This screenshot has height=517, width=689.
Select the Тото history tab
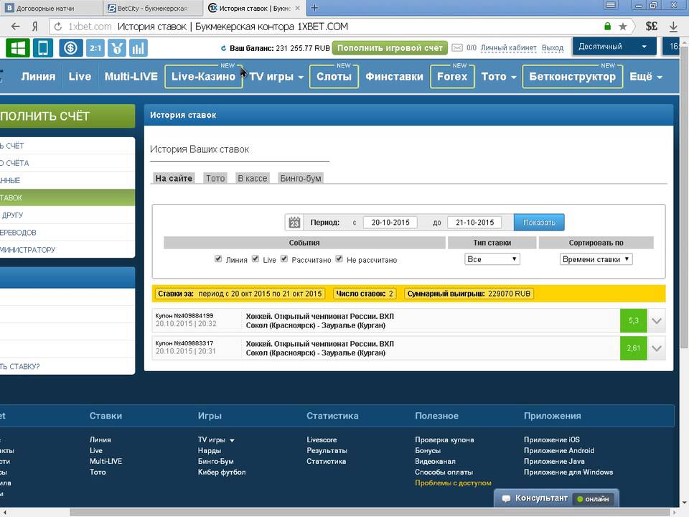(215, 178)
